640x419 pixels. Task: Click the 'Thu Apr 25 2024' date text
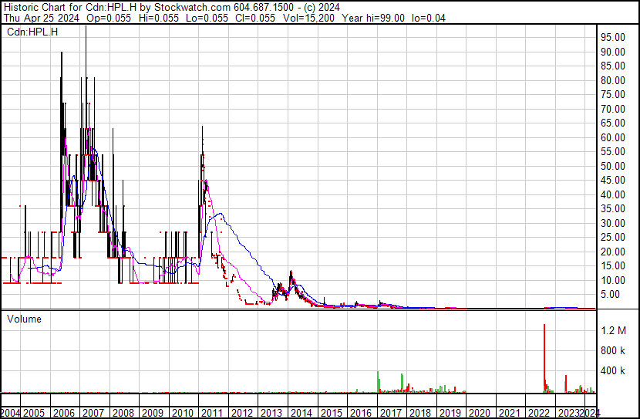coord(41,18)
